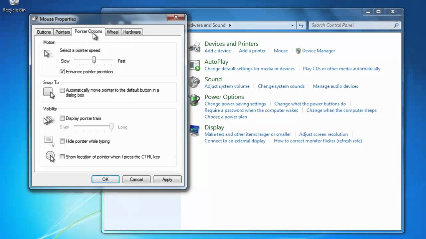The width and height of the screenshot is (426, 239).
Task: Click the Display monitor category icon
Action: pyautogui.click(x=194, y=130)
